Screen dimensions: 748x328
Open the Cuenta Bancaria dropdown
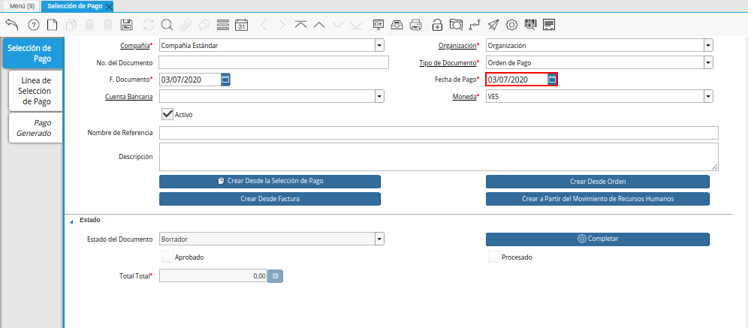point(379,97)
